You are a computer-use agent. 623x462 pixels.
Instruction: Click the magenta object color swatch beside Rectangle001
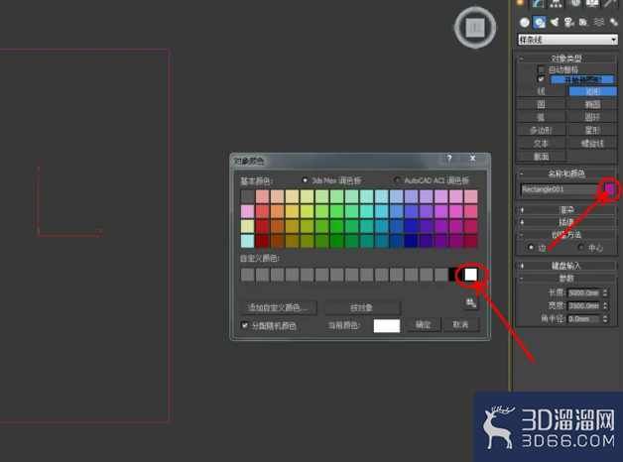(609, 189)
